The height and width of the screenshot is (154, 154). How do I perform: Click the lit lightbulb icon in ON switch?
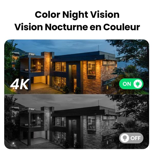(138, 84)
